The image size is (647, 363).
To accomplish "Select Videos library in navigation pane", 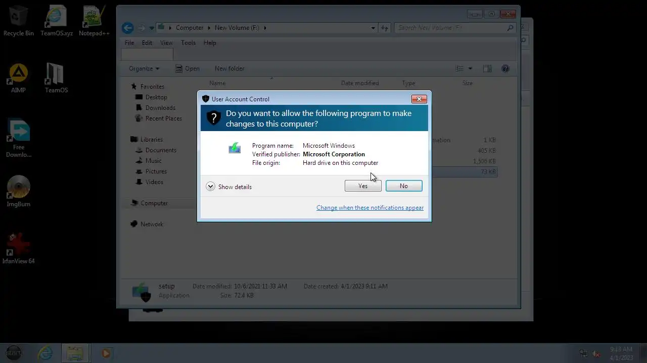I will click(154, 182).
